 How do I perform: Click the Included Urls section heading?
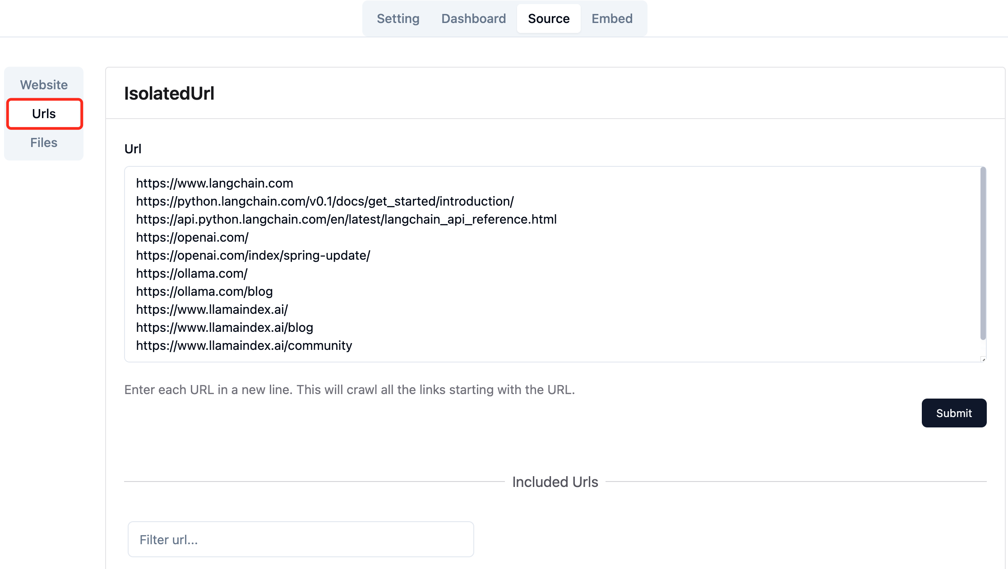(555, 482)
